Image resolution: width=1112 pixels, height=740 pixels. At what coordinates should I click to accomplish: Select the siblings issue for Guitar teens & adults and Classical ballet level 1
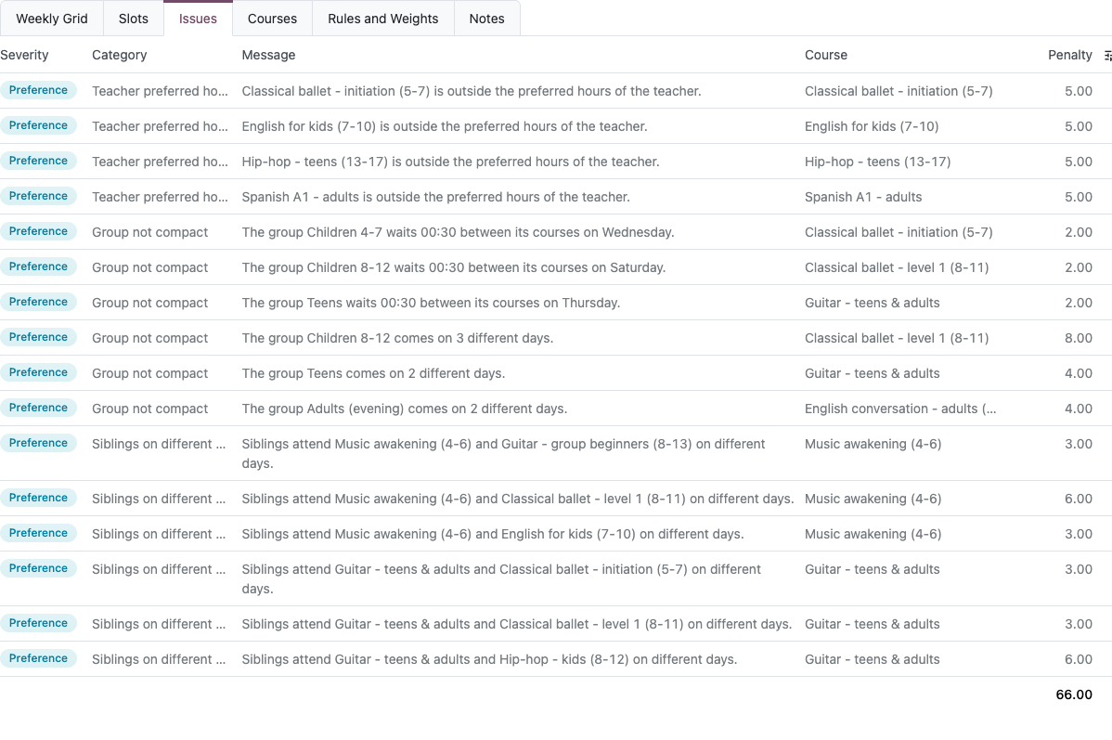pyautogui.click(x=517, y=624)
